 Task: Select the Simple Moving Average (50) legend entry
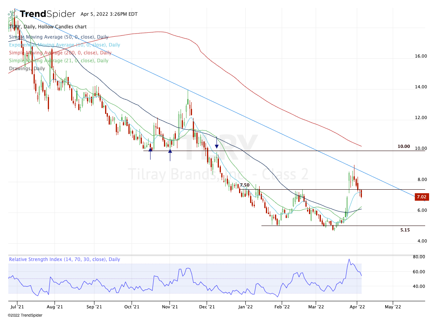coord(58,37)
